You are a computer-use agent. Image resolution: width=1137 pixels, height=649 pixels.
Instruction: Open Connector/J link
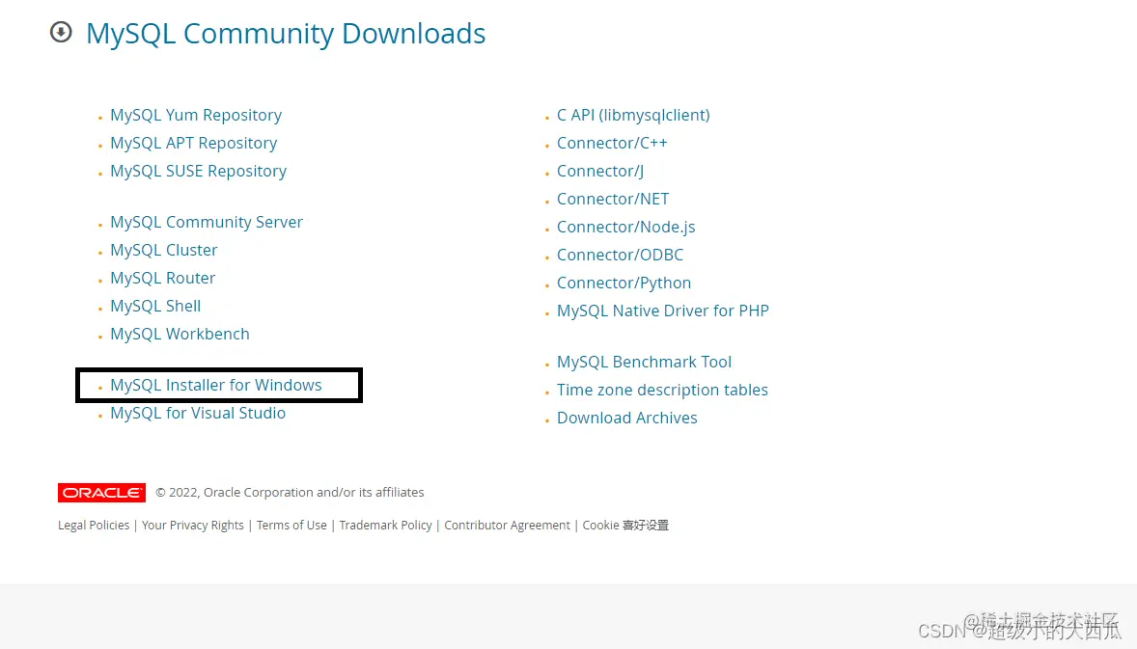600,171
